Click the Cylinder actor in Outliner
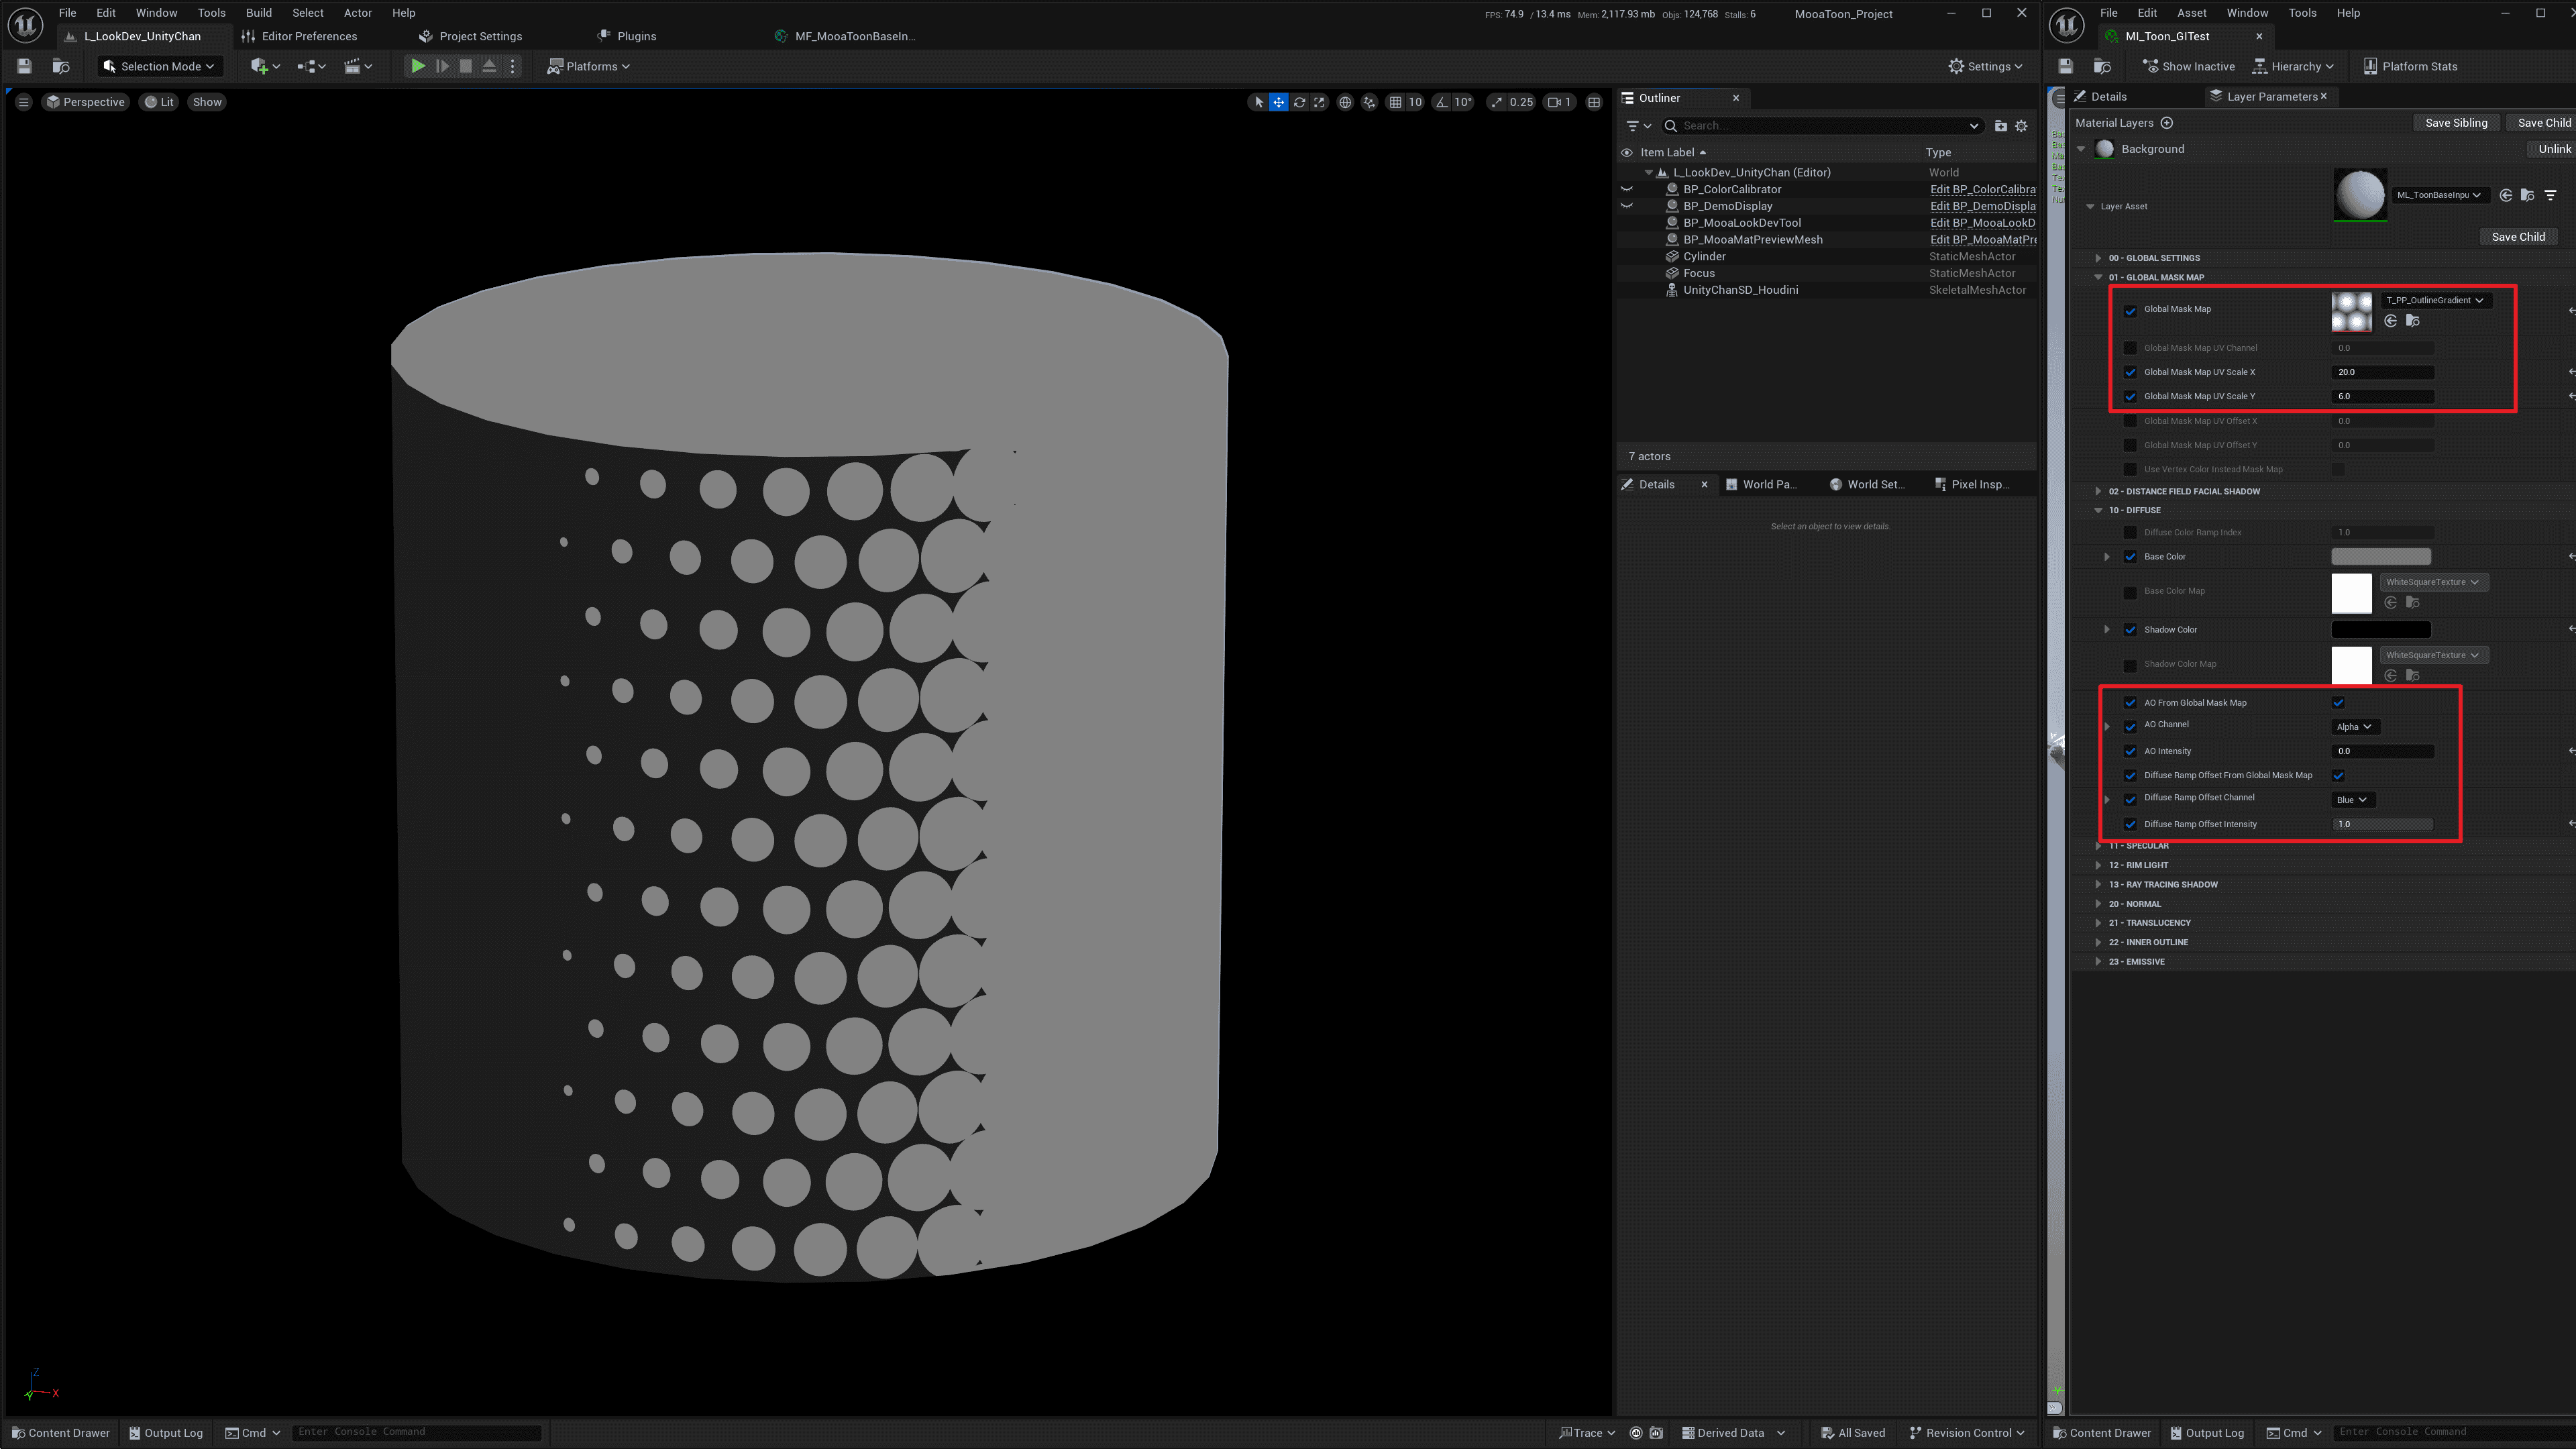Screen dimensions: 2576x1449 1704,256
